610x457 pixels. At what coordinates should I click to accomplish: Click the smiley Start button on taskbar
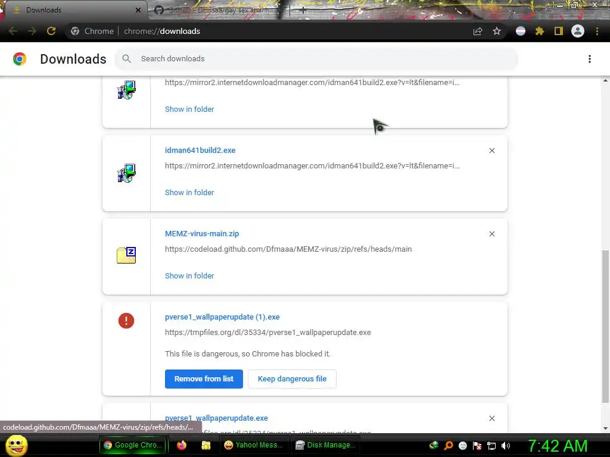click(x=16, y=445)
